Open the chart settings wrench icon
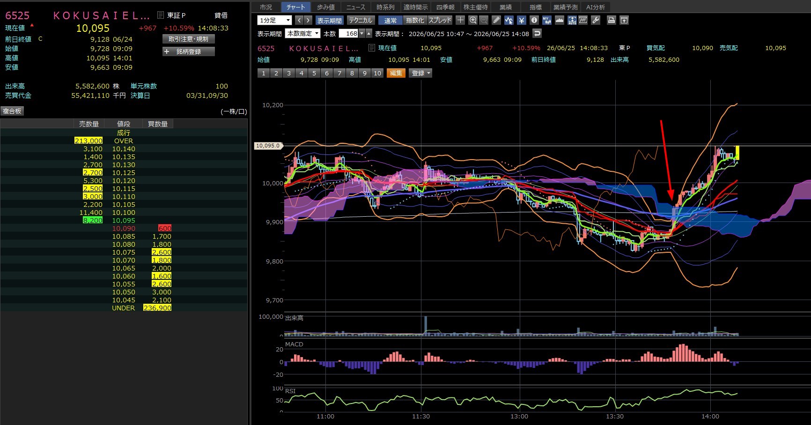Image resolution: width=811 pixels, height=425 pixels. 596,20
